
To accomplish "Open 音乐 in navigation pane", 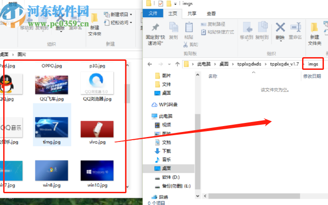I will [163, 160].
